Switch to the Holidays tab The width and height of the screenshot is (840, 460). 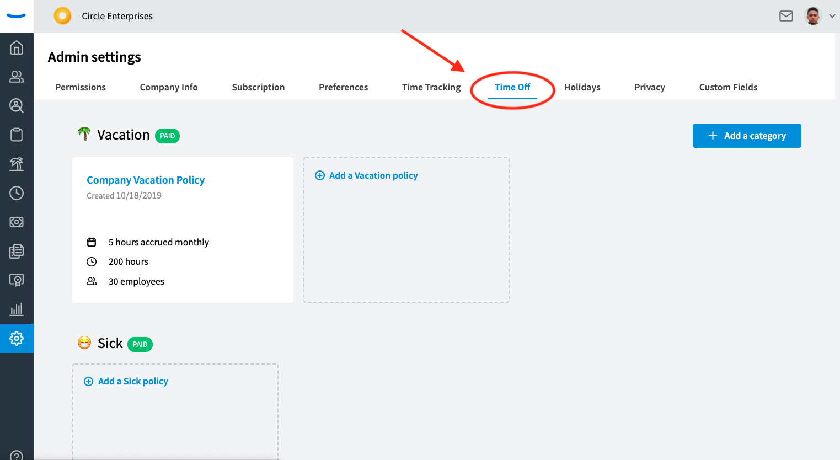582,87
